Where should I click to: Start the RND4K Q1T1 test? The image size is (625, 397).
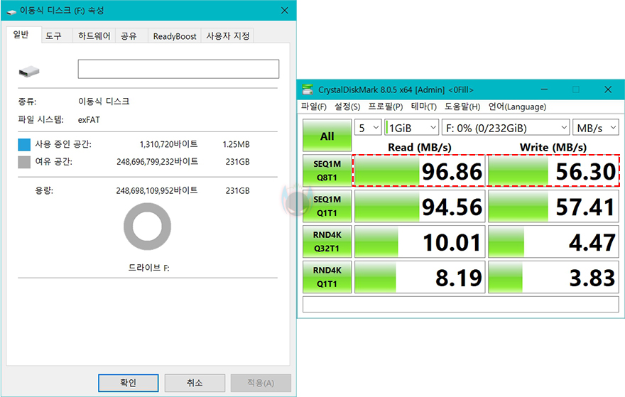pyautogui.click(x=327, y=277)
